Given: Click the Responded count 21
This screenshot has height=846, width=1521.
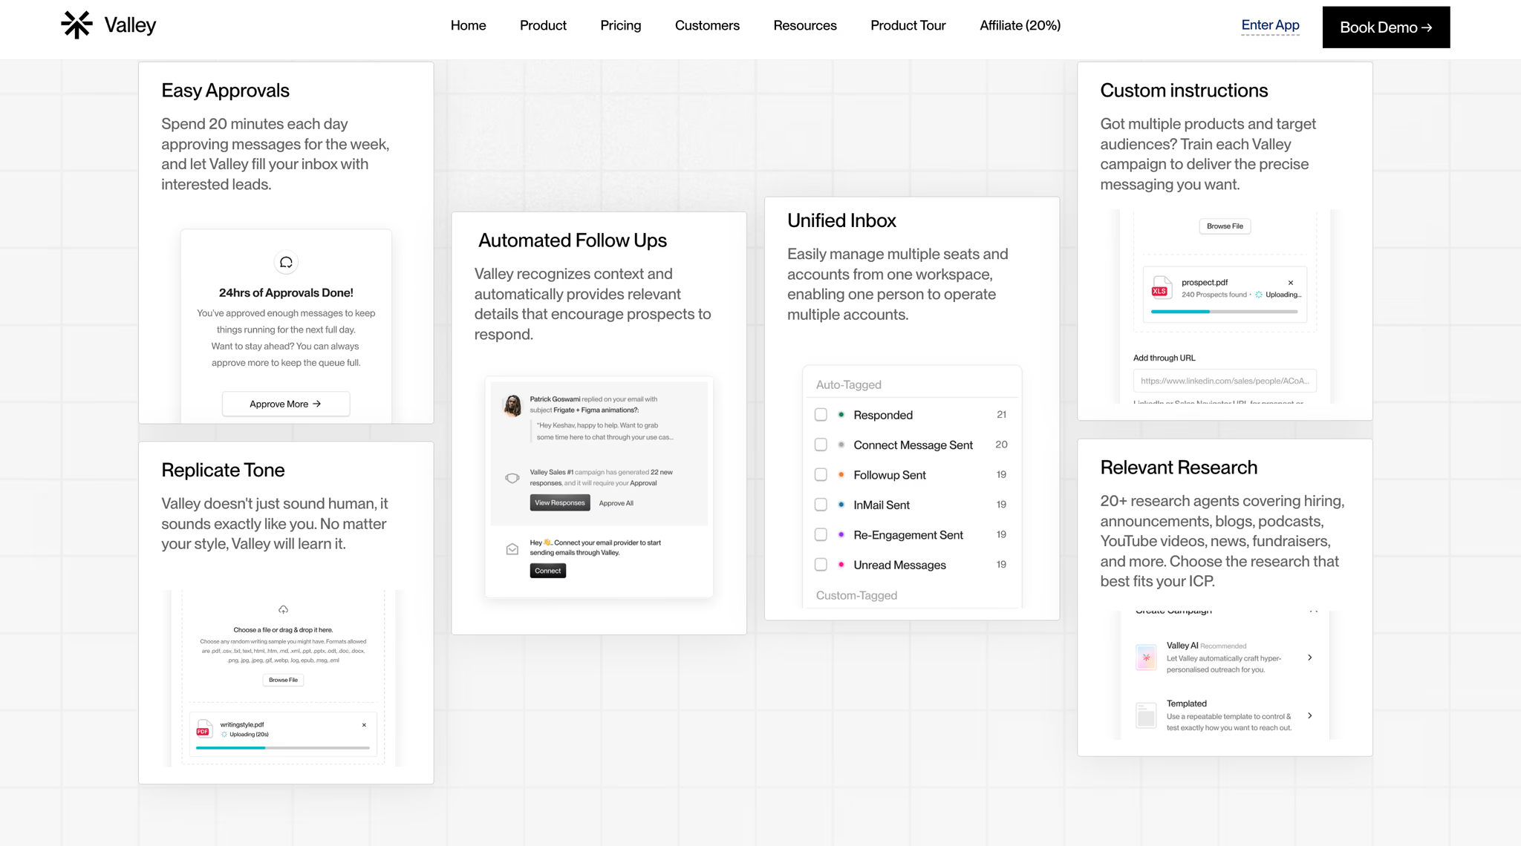Looking at the screenshot, I should [1002, 415].
